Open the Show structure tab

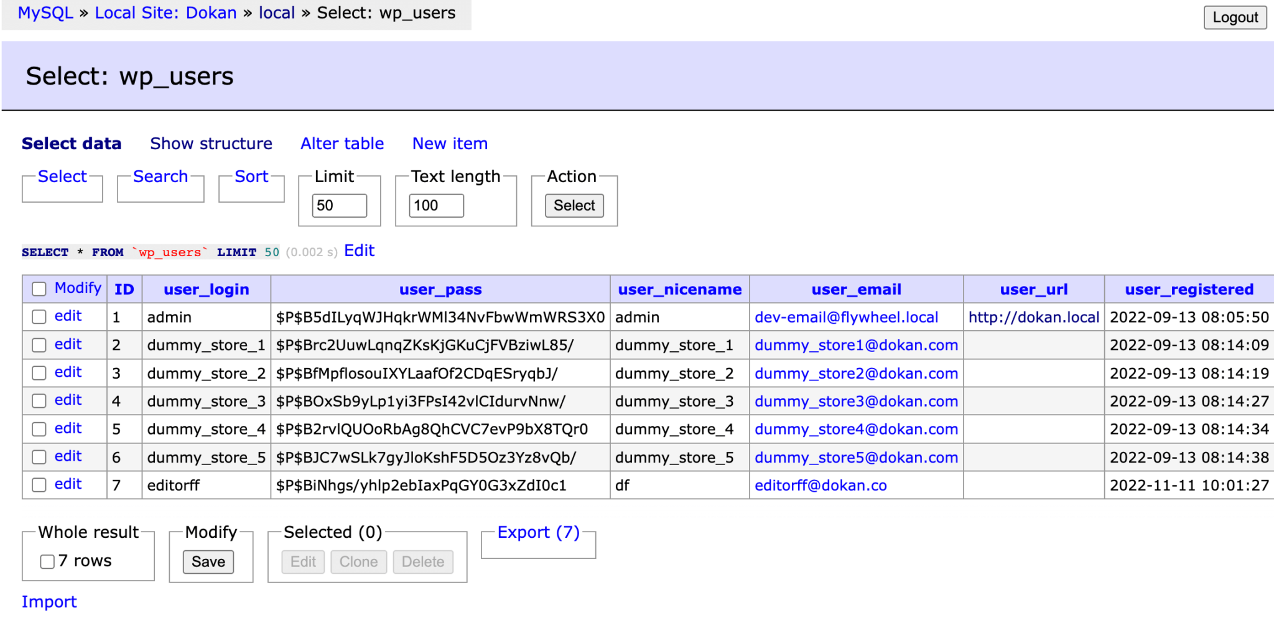211,144
